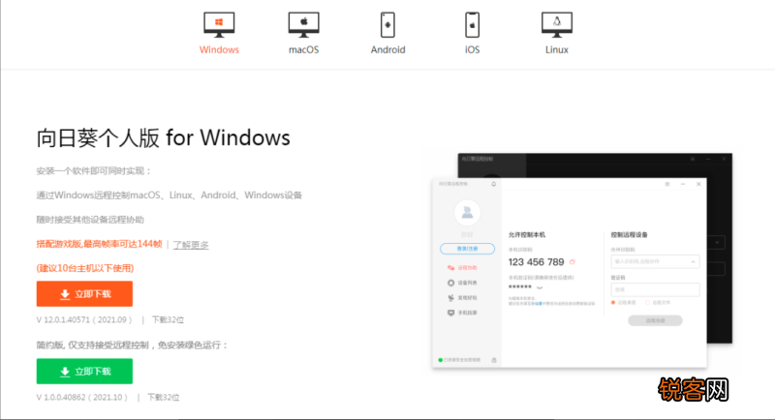Screen dimensions: 775x420
Task: Click the gray 远程协助 button under the radios
Action: click(655, 320)
